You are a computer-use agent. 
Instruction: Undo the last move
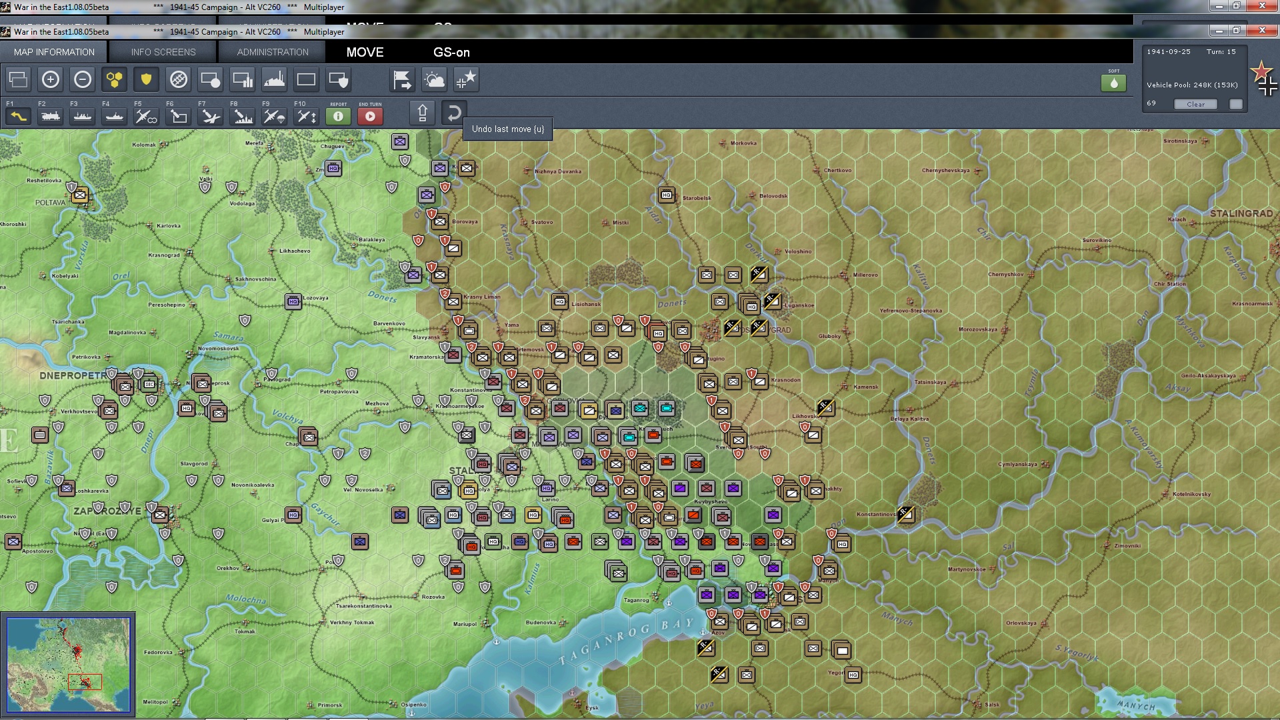(x=454, y=113)
